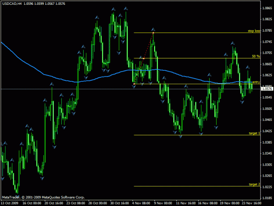The image size is (274, 206).
Task: Click the down fractal arrow just below the target 1 line
Action: coord(181,137)
